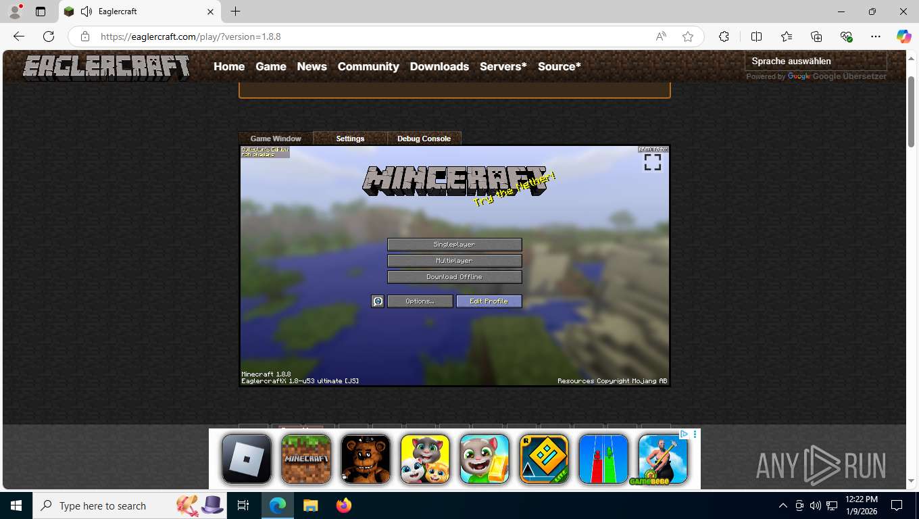
Task: Click the AdChoices info icon
Action: click(x=685, y=434)
